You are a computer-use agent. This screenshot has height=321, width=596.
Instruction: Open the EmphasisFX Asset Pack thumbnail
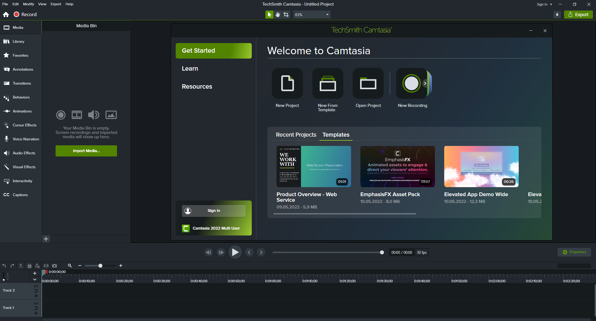click(398, 166)
